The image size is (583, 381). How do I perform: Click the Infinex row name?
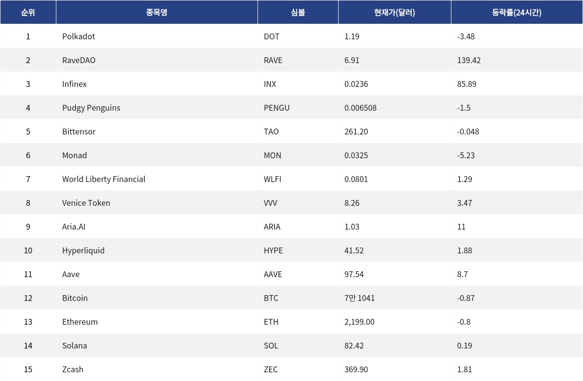click(x=74, y=84)
